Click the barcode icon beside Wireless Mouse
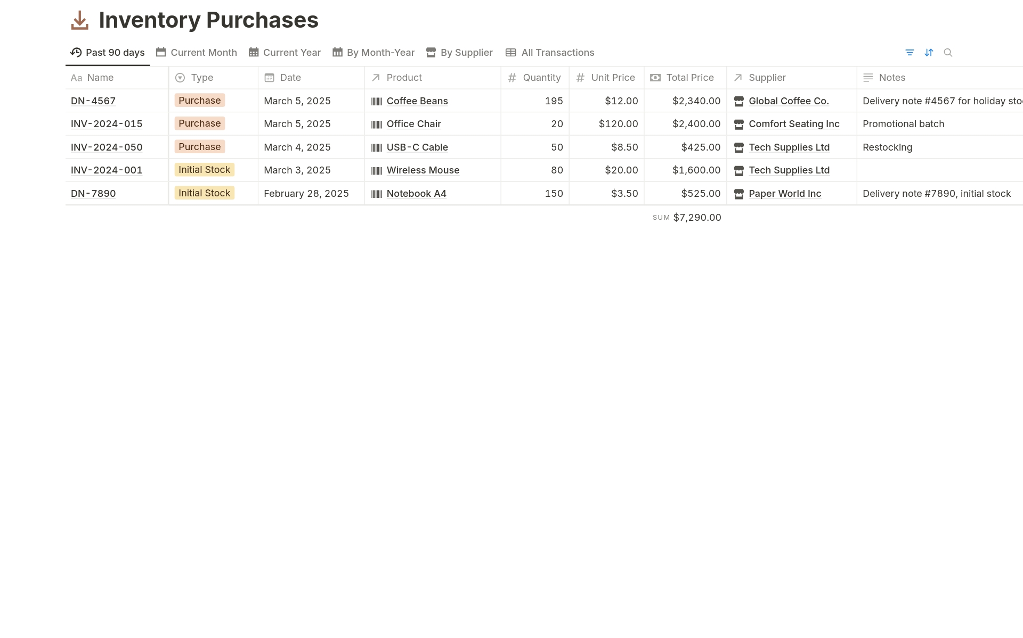The height and width of the screenshot is (638, 1023). click(377, 170)
